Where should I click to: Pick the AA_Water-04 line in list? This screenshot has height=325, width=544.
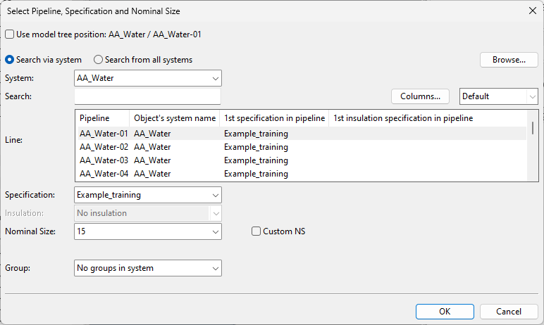[x=104, y=174]
